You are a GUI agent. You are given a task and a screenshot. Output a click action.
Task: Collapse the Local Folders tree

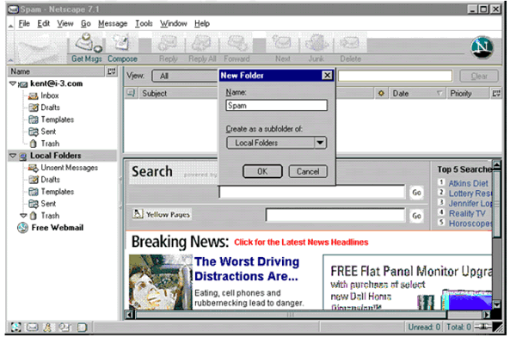point(12,156)
